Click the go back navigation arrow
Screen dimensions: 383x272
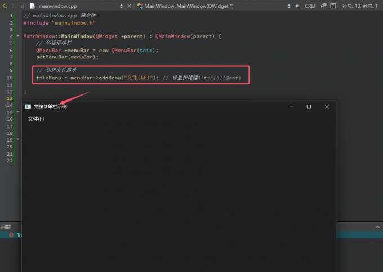(5, 6)
